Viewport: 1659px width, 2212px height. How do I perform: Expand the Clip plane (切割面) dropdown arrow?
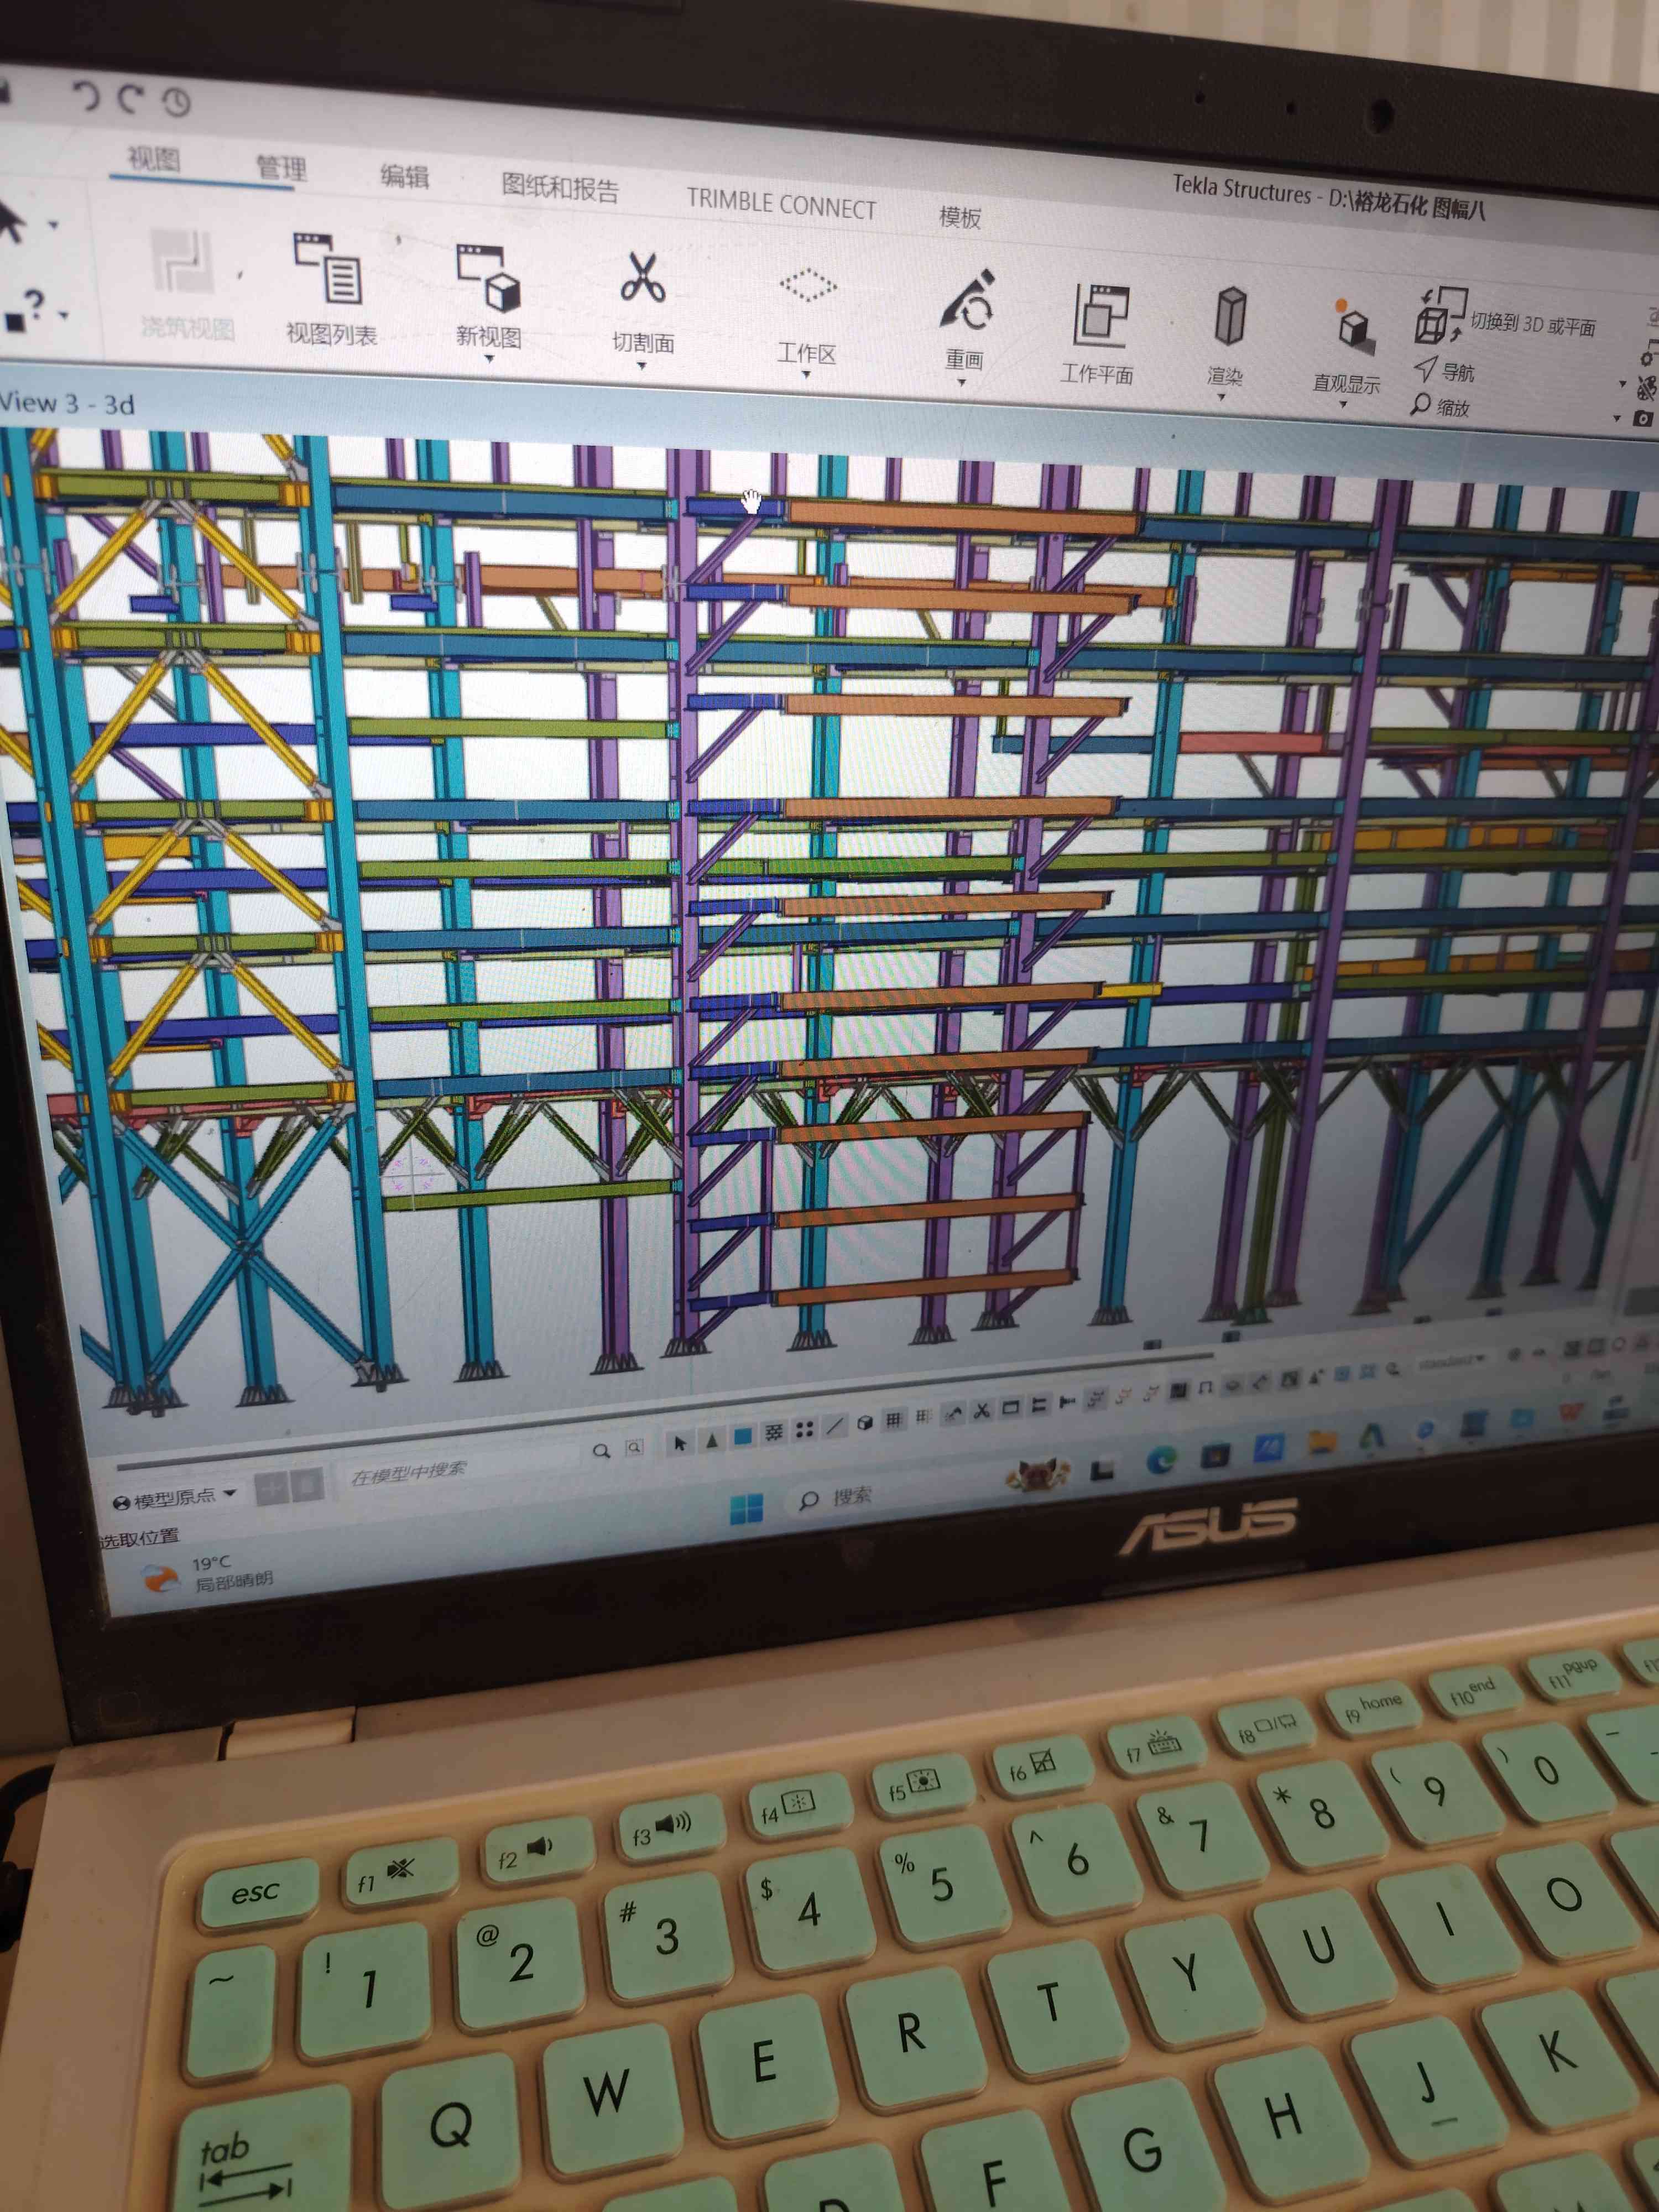pyautogui.click(x=642, y=366)
